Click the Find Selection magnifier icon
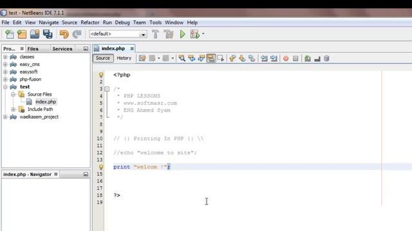Screen dimensions: 412x231 pos(182,58)
